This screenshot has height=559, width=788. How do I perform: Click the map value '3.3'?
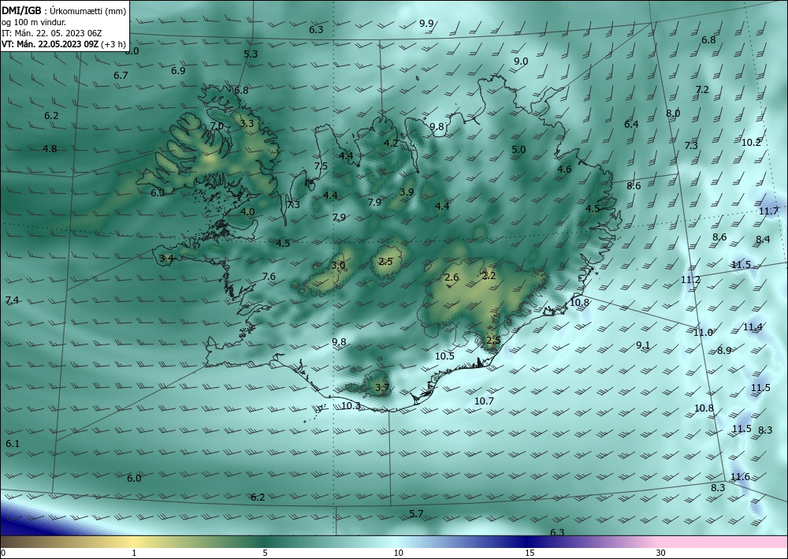click(247, 123)
